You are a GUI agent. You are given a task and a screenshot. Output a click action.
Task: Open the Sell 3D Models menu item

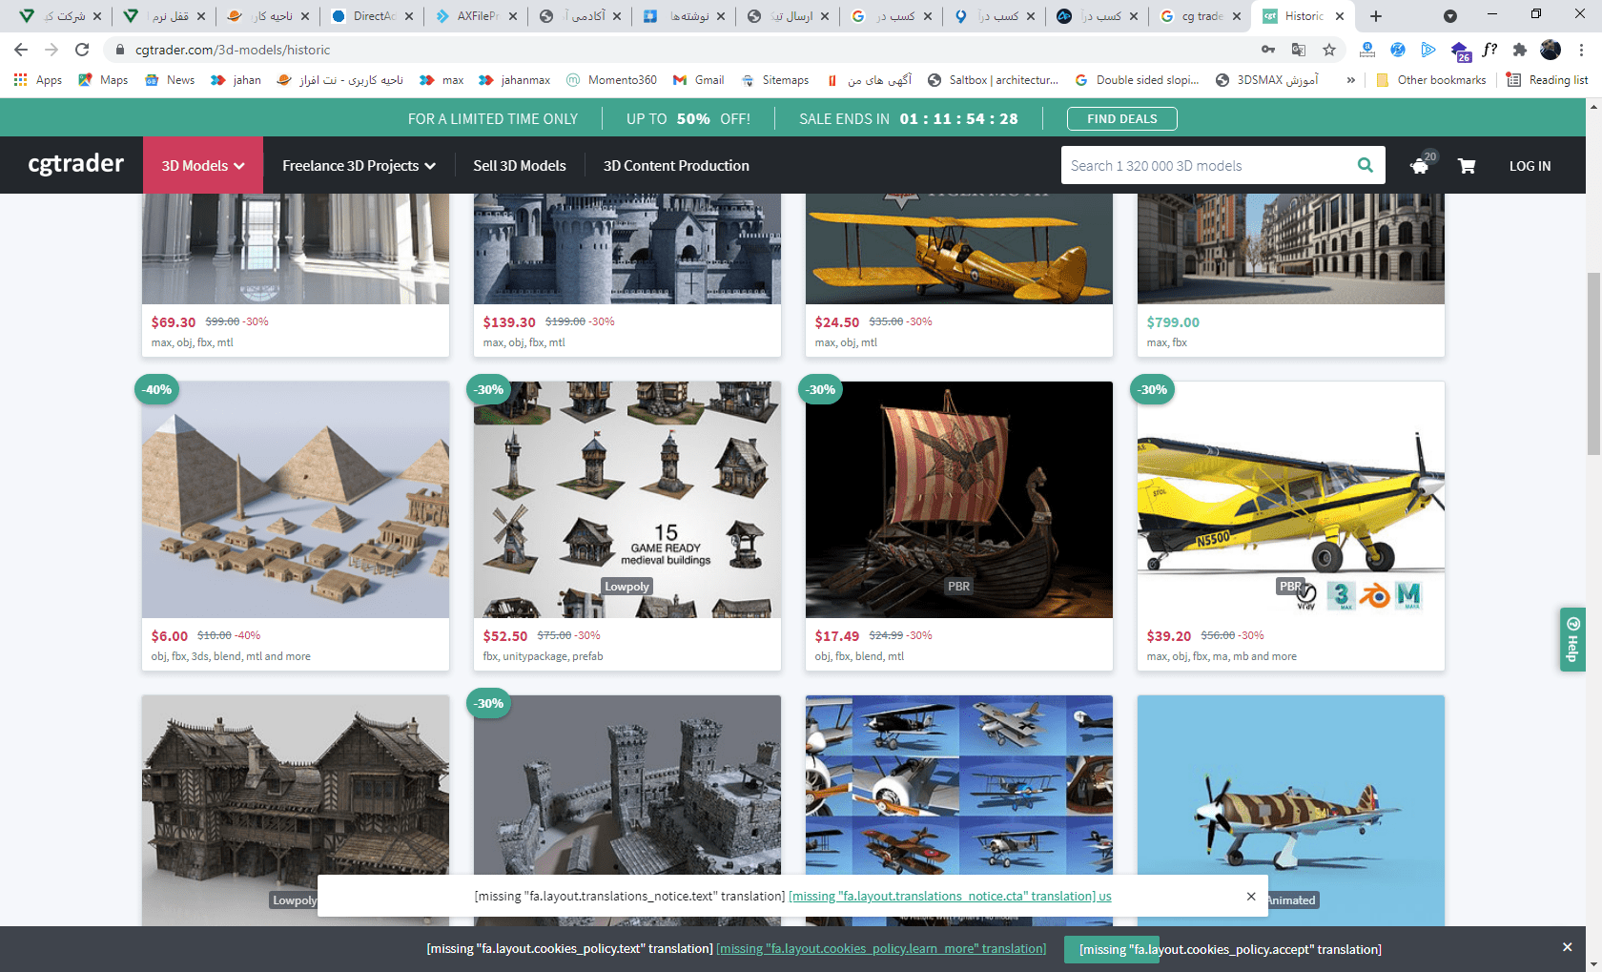(519, 166)
